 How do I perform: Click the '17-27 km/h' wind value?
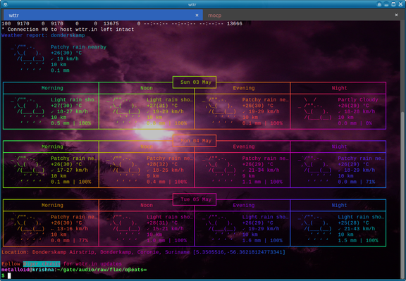(73, 170)
